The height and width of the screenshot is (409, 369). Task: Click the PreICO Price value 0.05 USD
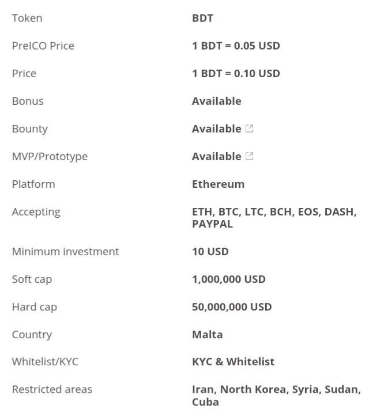236,46
